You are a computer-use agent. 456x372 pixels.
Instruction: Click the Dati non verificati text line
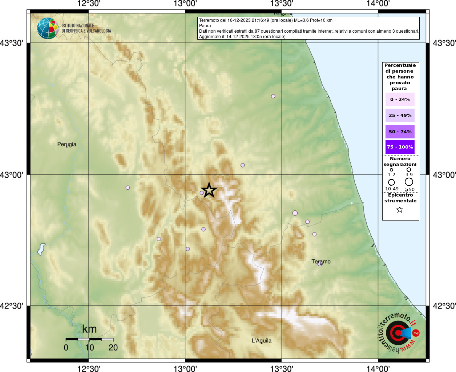(309, 31)
